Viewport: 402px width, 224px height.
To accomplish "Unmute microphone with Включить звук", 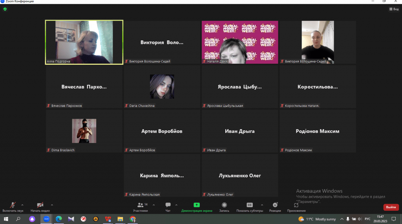I will (13, 206).
